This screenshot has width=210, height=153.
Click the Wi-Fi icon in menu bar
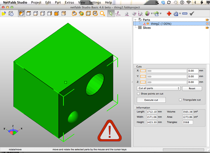coord(189,2)
